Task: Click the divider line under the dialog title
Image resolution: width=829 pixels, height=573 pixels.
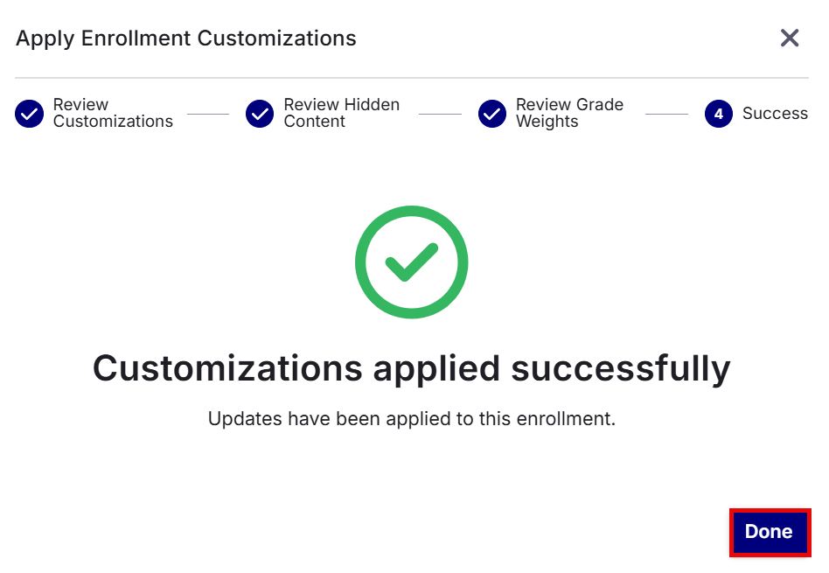Action: coord(411,78)
